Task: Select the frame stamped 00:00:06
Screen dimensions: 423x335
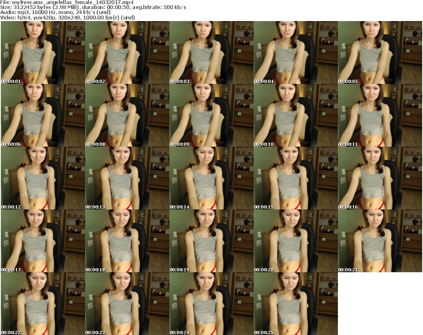Action: point(43,115)
